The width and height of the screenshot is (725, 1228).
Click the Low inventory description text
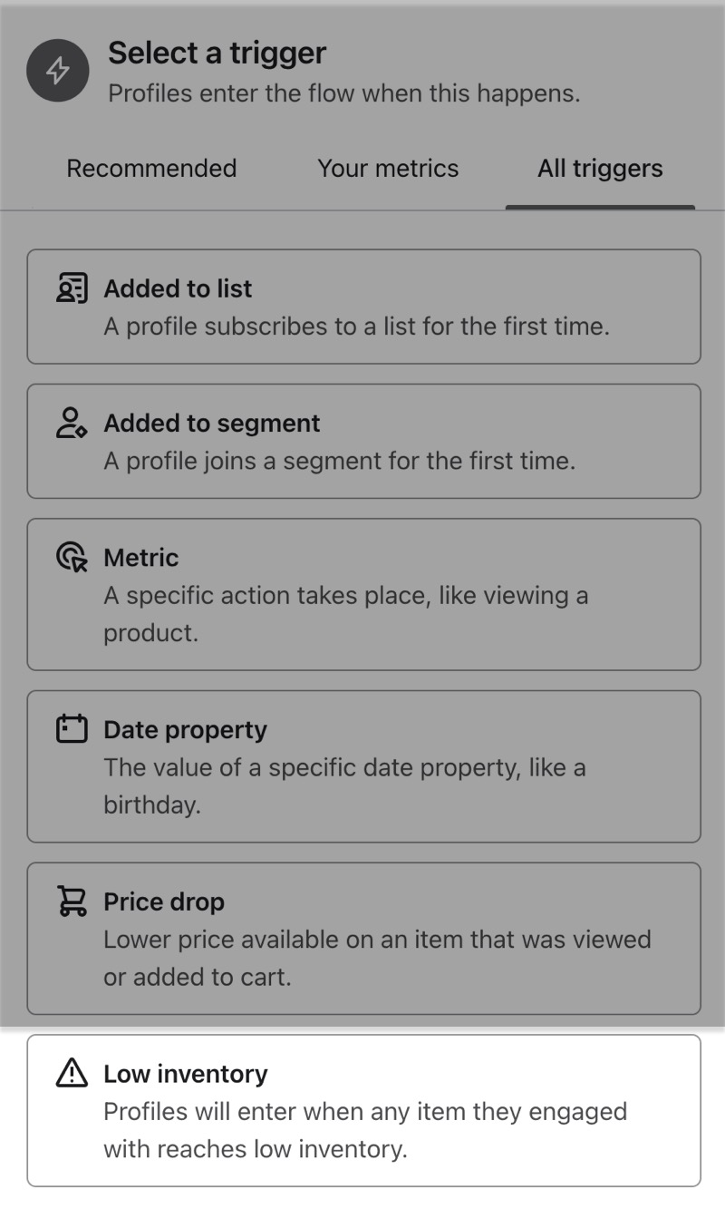[x=364, y=1130]
